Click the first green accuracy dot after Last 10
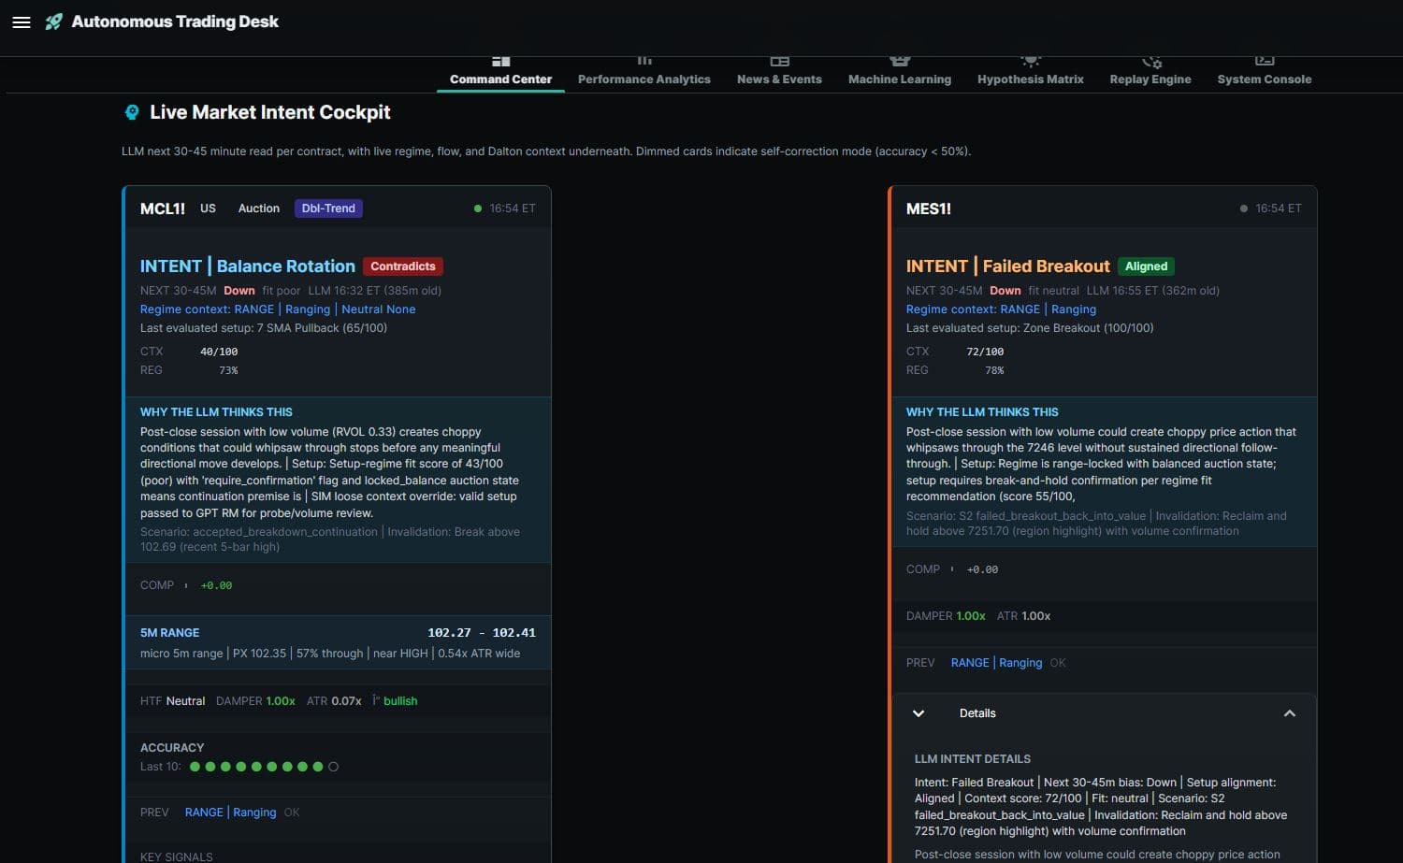The width and height of the screenshot is (1403, 863). click(x=195, y=767)
